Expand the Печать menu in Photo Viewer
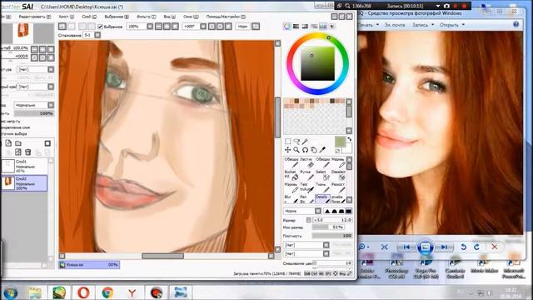The image size is (533, 300). click(x=368, y=25)
